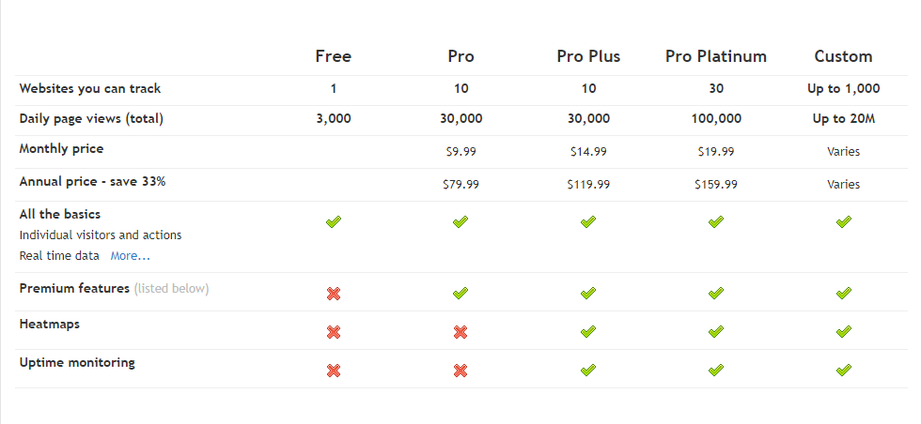Click the Free plan heading
921x424 pixels.
[x=333, y=56]
